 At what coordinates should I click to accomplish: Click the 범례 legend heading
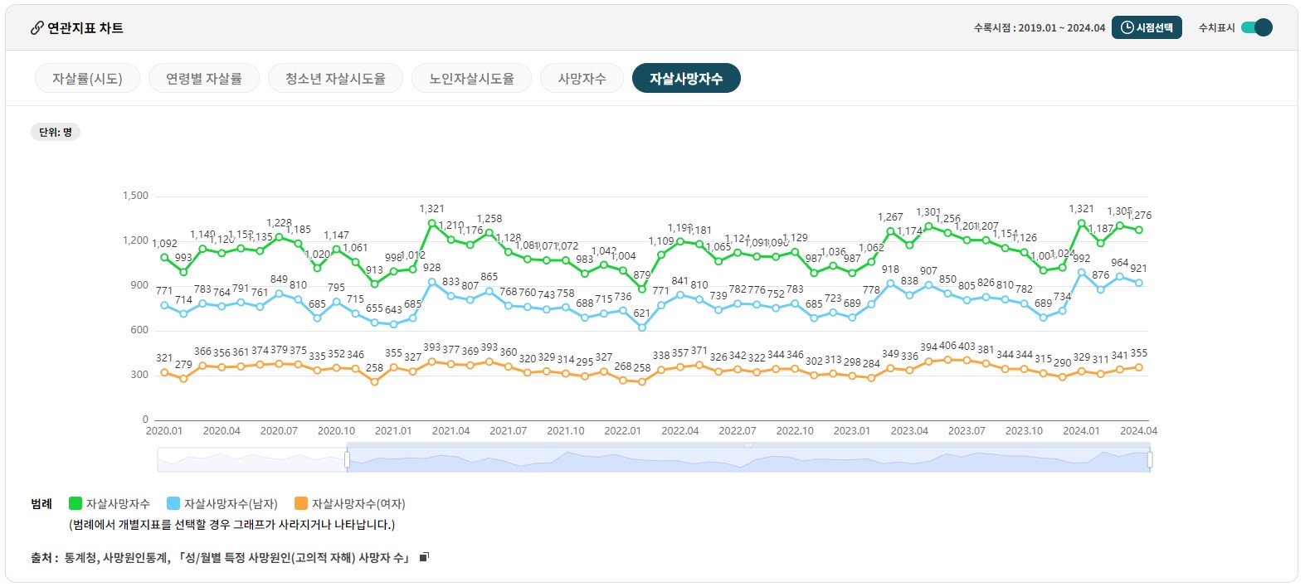[41, 503]
